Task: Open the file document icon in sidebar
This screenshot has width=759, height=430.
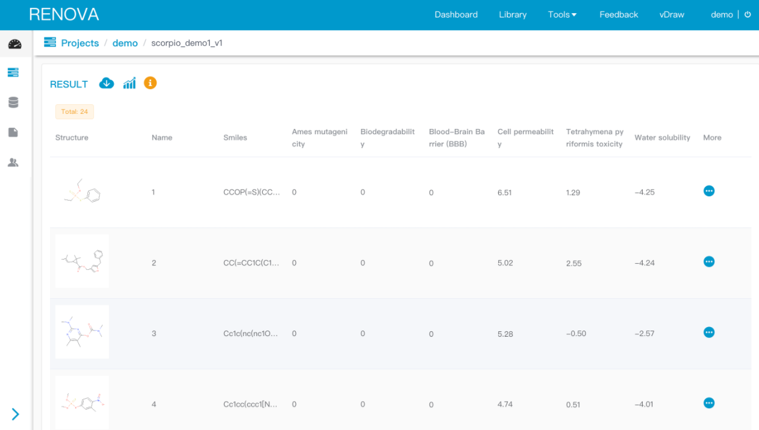Action: click(x=13, y=132)
